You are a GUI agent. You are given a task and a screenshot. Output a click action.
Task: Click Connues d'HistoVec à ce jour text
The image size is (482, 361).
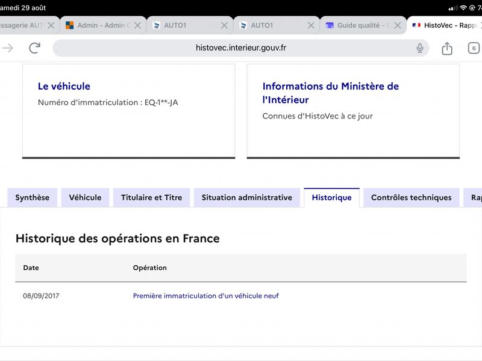tap(318, 116)
